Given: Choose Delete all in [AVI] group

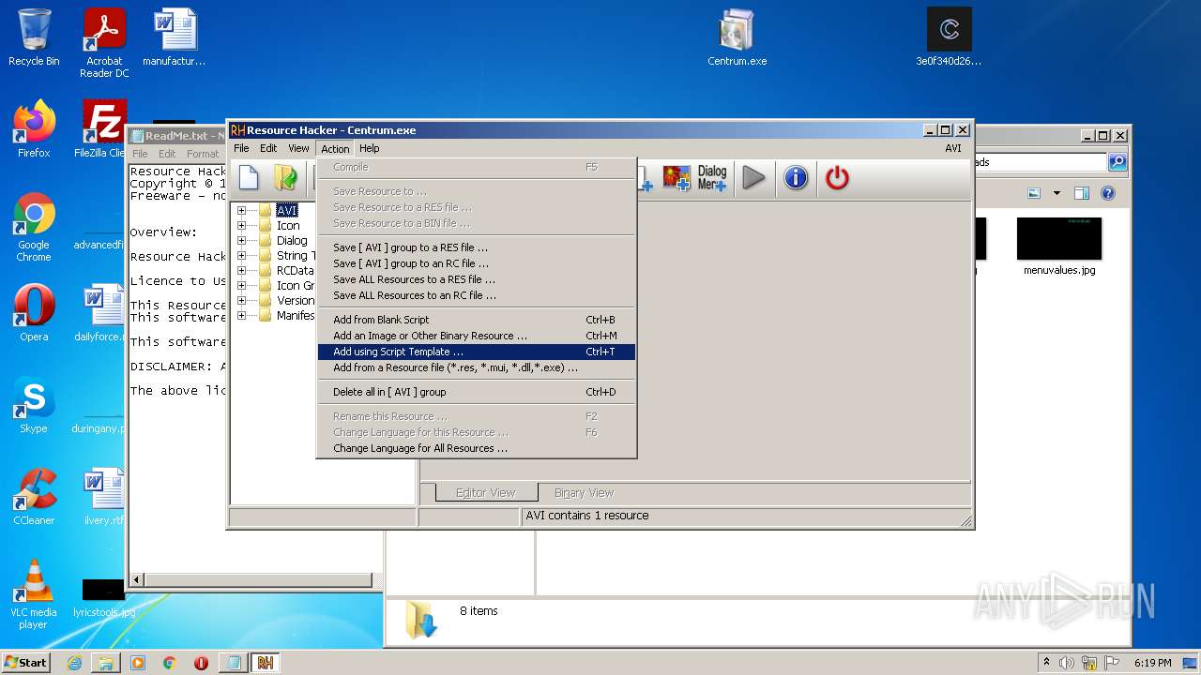Looking at the screenshot, I should point(477,392).
